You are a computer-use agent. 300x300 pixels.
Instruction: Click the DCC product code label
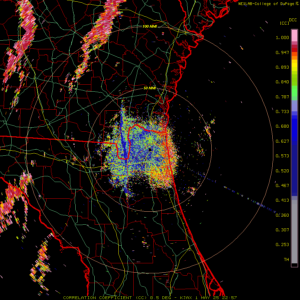(293, 20)
